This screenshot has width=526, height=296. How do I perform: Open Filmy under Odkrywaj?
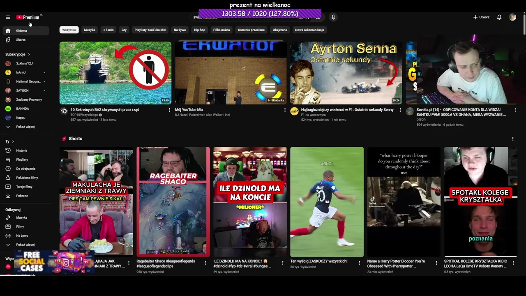coord(26,227)
